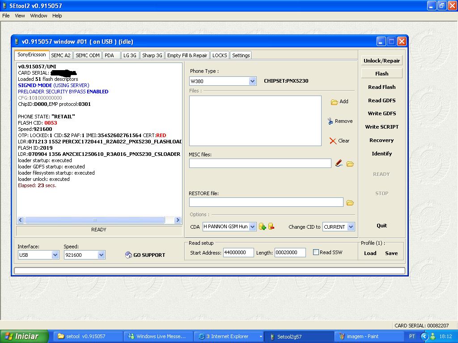Click the PT language indicator

coord(412,336)
